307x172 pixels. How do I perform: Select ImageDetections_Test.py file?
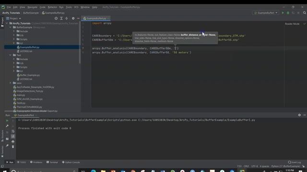tap(30, 91)
